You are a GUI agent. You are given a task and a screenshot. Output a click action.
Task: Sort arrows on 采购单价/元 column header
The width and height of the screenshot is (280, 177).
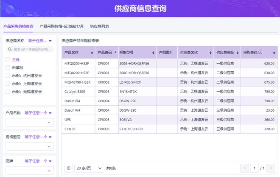point(274,53)
